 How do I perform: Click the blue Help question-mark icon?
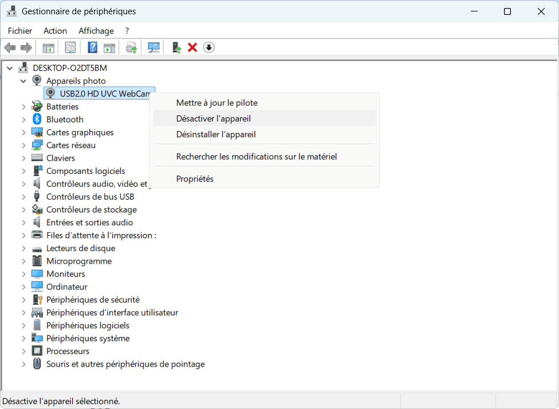pyautogui.click(x=92, y=47)
